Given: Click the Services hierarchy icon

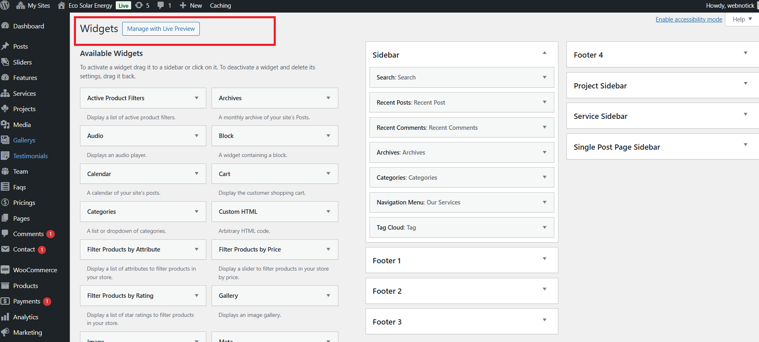Looking at the screenshot, I should click(x=5, y=93).
